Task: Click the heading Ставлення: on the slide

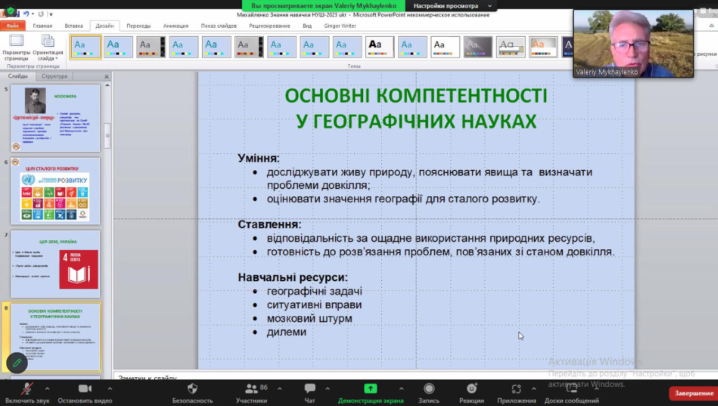Action: click(x=269, y=224)
